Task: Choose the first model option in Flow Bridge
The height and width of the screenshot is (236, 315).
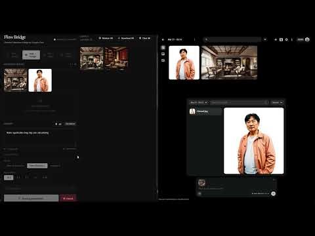Action: tap(15, 166)
